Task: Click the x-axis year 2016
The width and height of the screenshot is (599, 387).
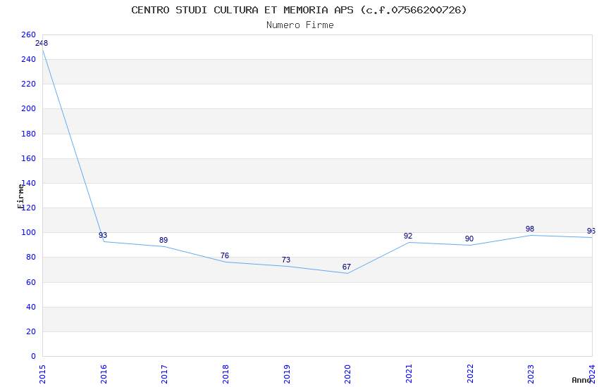Action: pyautogui.click(x=104, y=374)
